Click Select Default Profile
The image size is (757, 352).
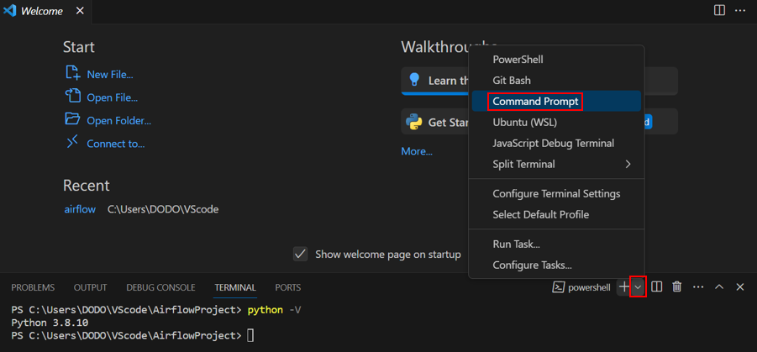point(556,214)
